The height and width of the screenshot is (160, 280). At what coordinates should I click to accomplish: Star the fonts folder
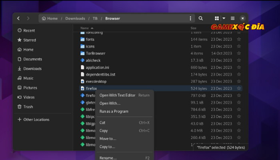click(x=239, y=39)
